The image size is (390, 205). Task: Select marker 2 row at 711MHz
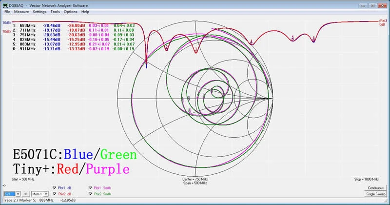coord(74,30)
